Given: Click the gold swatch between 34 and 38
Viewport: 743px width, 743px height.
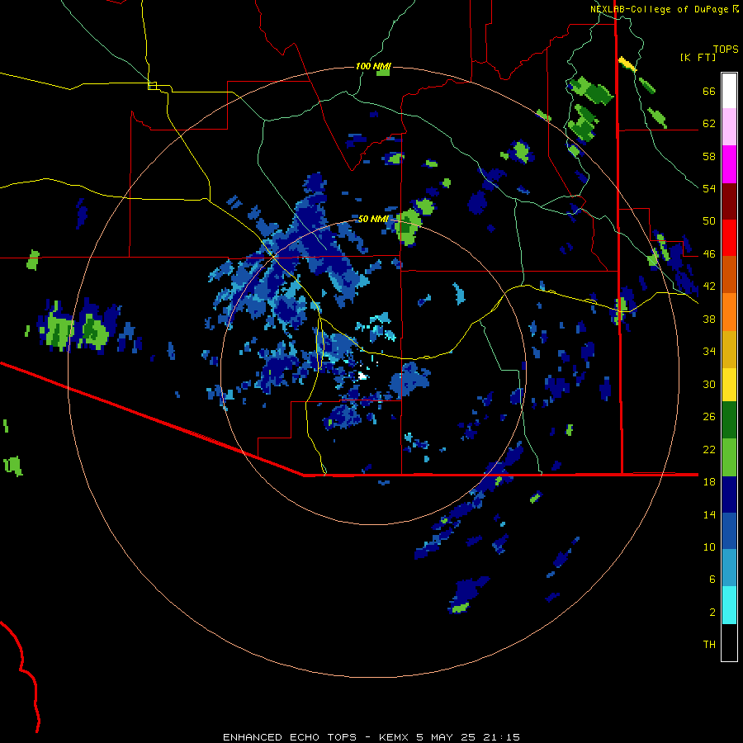Looking at the screenshot, I should point(729,349).
